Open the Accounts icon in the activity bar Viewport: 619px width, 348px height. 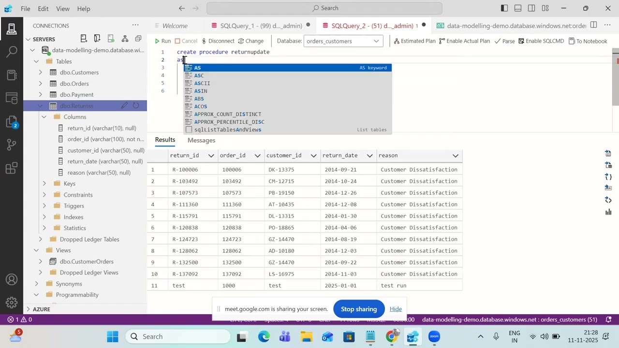[12, 279]
